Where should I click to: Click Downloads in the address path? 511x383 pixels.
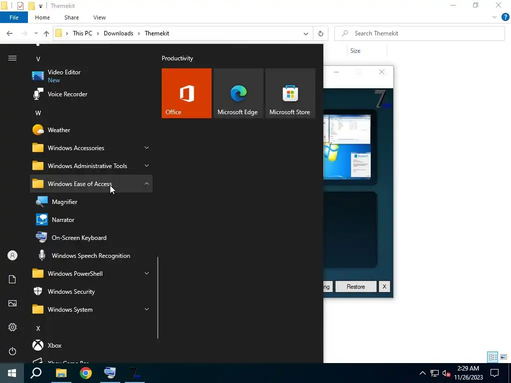tap(118, 33)
